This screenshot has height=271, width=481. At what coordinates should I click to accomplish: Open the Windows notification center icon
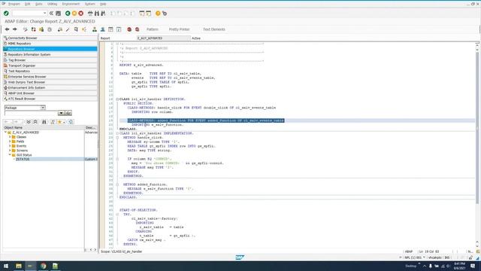[473, 266]
